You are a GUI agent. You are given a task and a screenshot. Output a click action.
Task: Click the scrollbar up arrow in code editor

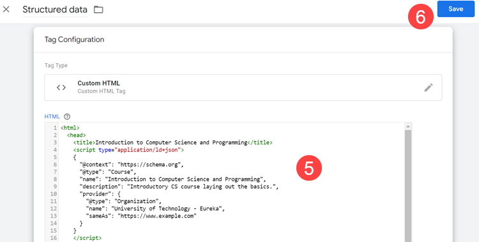[x=408, y=126]
